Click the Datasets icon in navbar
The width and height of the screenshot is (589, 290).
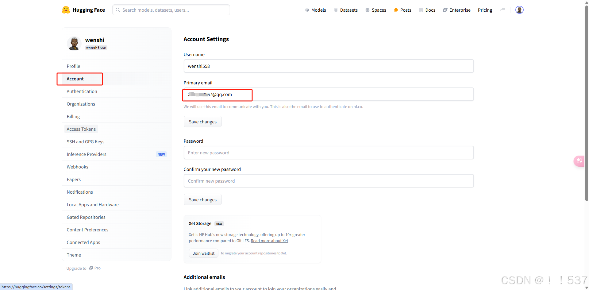(x=336, y=10)
